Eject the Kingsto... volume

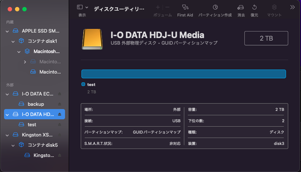point(60,155)
